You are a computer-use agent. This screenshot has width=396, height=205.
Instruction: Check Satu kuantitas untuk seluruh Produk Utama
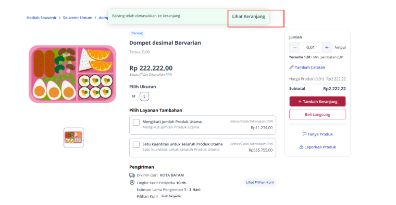136,145
